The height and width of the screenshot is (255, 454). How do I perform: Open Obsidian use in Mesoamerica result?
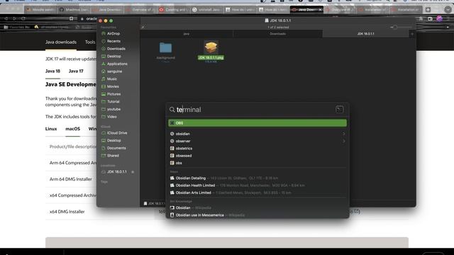coord(258,215)
